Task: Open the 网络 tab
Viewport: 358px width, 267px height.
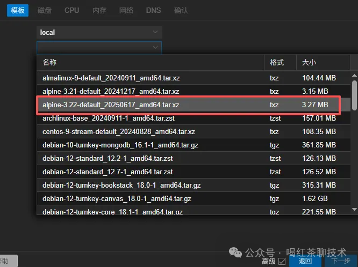Action: (126, 10)
